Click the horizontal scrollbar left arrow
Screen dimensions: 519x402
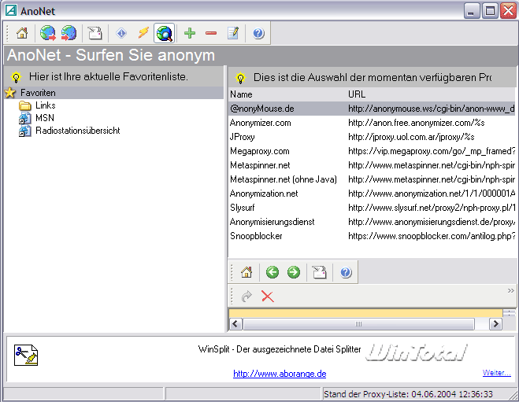235,323
